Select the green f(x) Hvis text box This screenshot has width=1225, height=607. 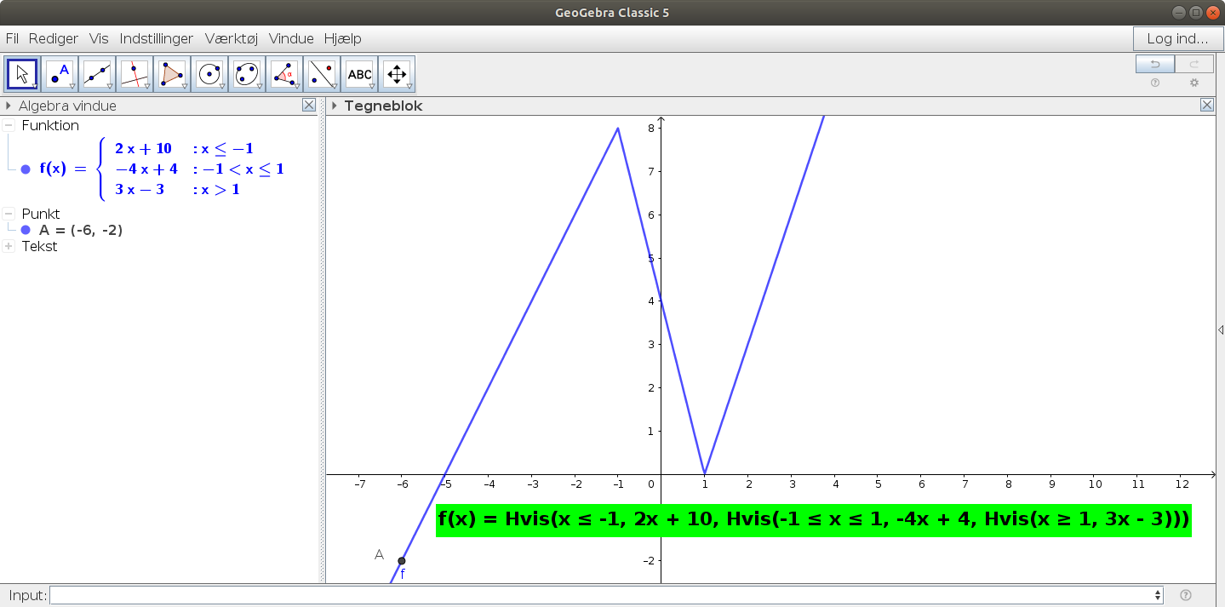pyautogui.click(x=813, y=519)
